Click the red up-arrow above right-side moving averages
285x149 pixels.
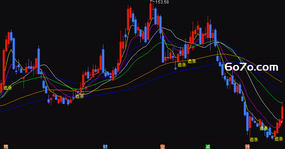click(x=193, y=48)
